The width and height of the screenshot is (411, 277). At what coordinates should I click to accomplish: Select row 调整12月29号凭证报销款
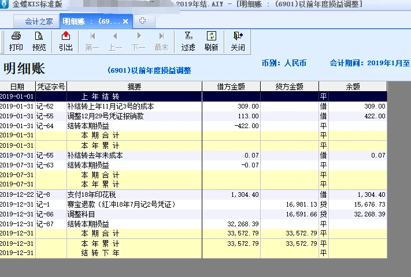tap(194, 116)
